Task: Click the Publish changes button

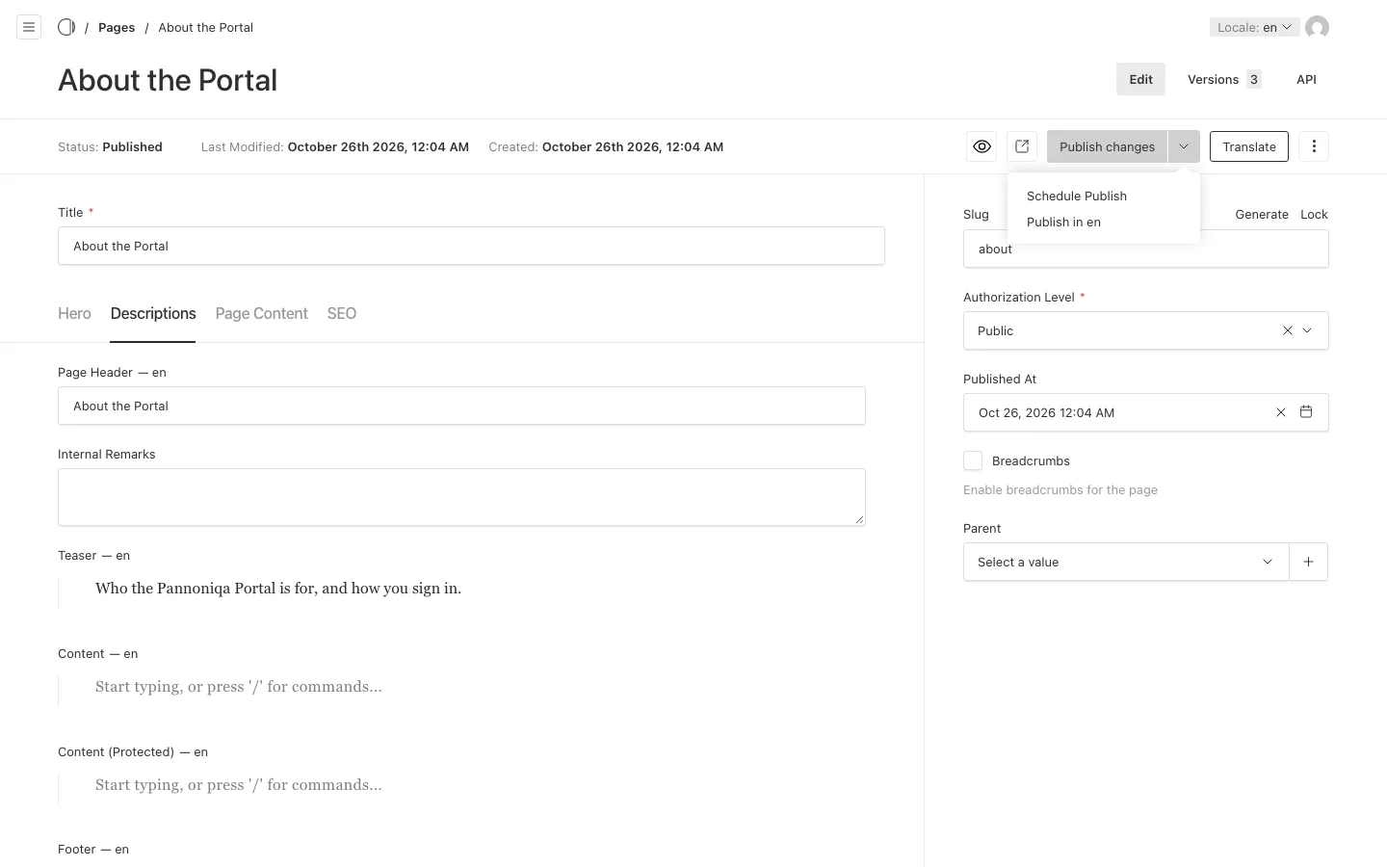Action: tap(1107, 146)
